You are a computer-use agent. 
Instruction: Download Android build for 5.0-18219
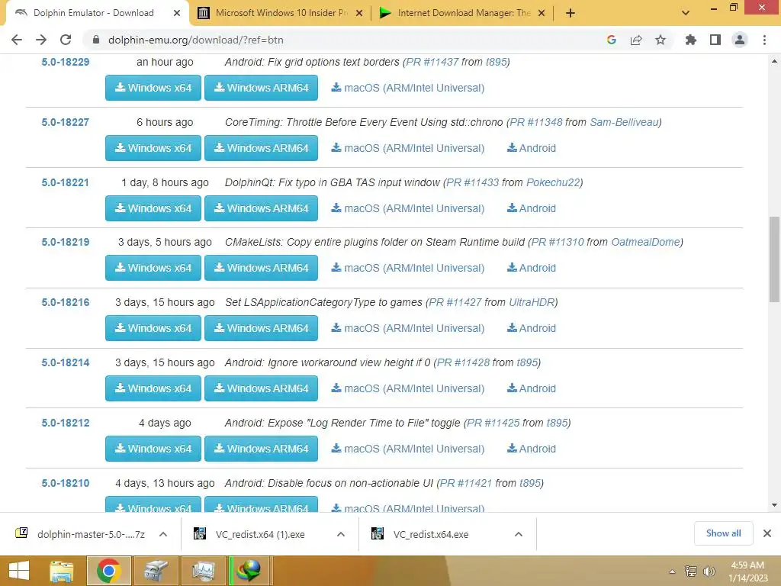pos(532,268)
